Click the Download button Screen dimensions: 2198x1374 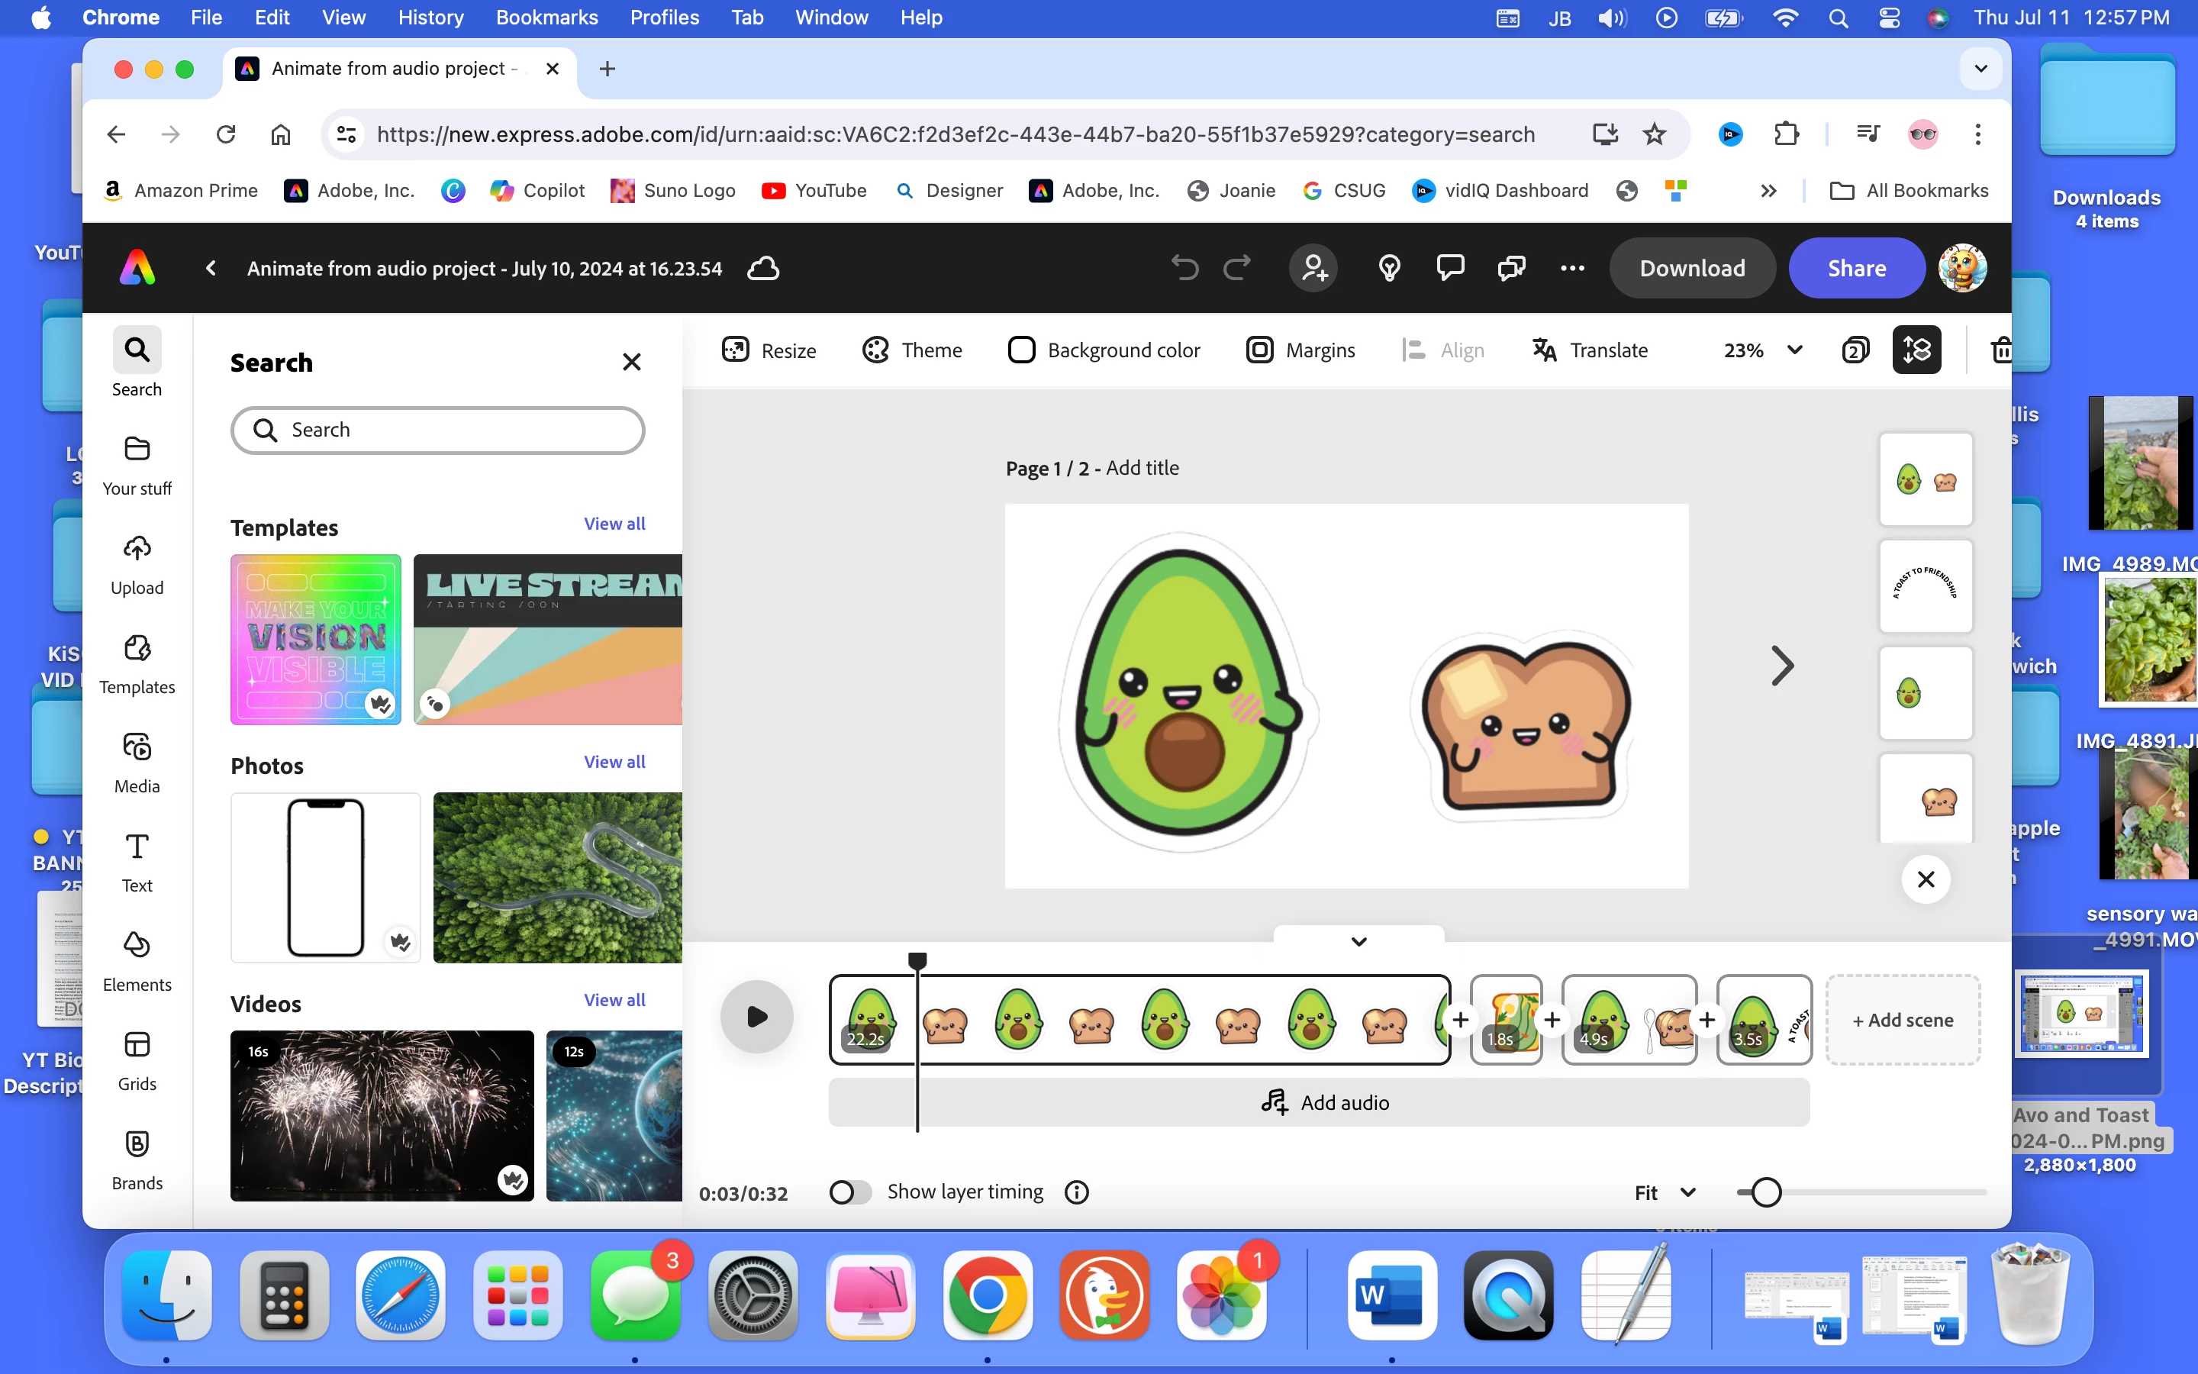pyautogui.click(x=1691, y=268)
